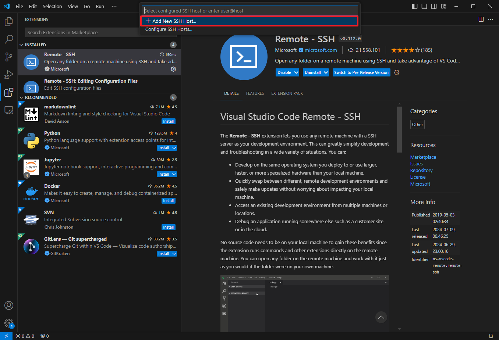This screenshot has width=499, height=340.
Task: Click the star rating of Remote - SSH
Action: click(x=405, y=50)
